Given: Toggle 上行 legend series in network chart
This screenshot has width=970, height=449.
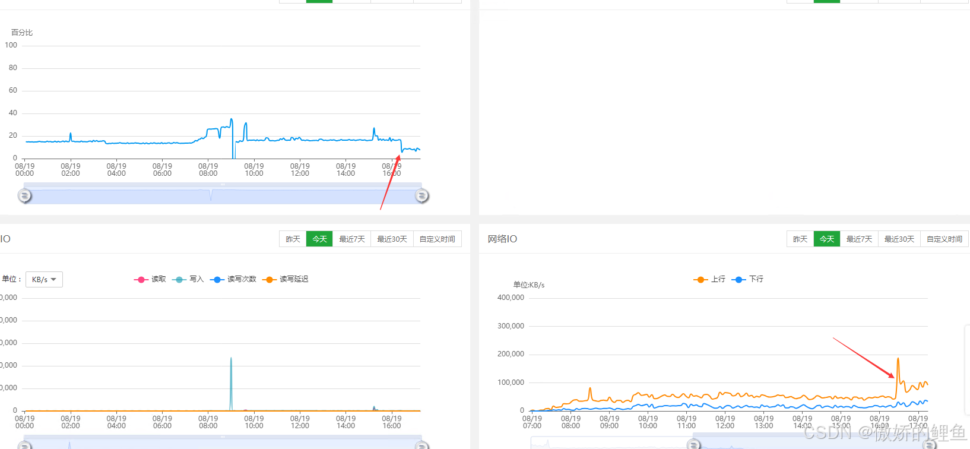Looking at the screenshot, I should 709,279.
